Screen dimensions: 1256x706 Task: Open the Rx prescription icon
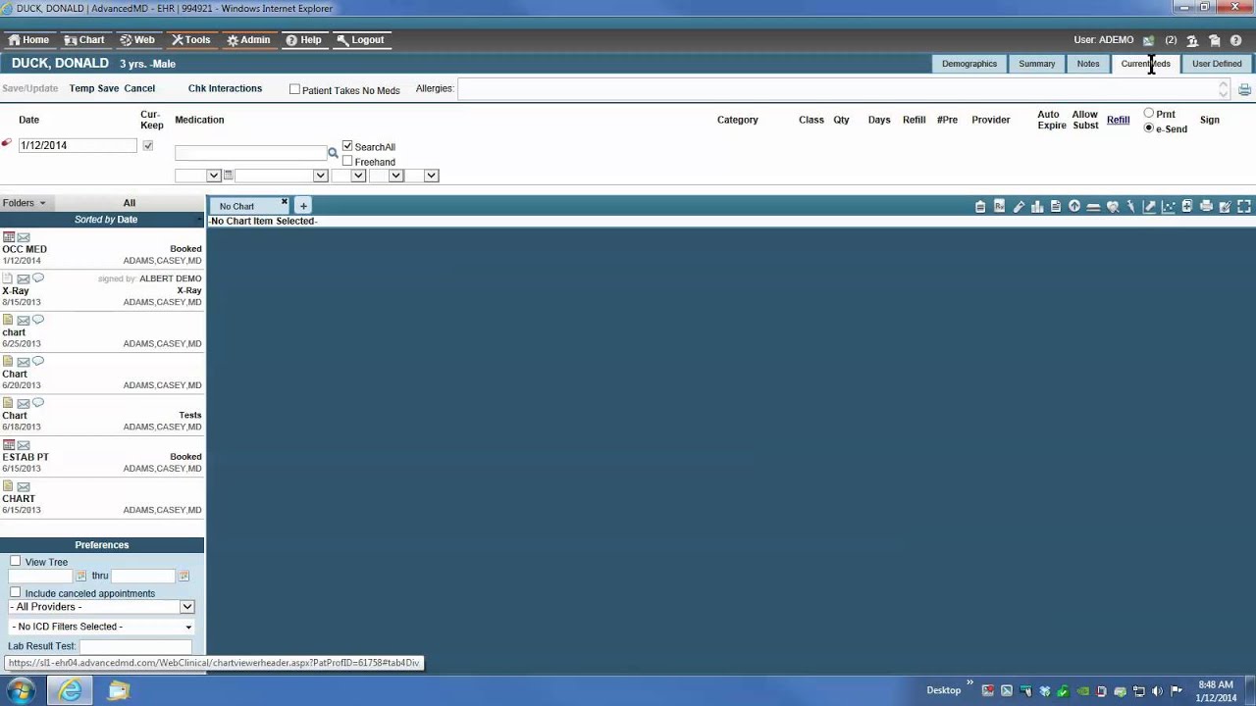999,206
